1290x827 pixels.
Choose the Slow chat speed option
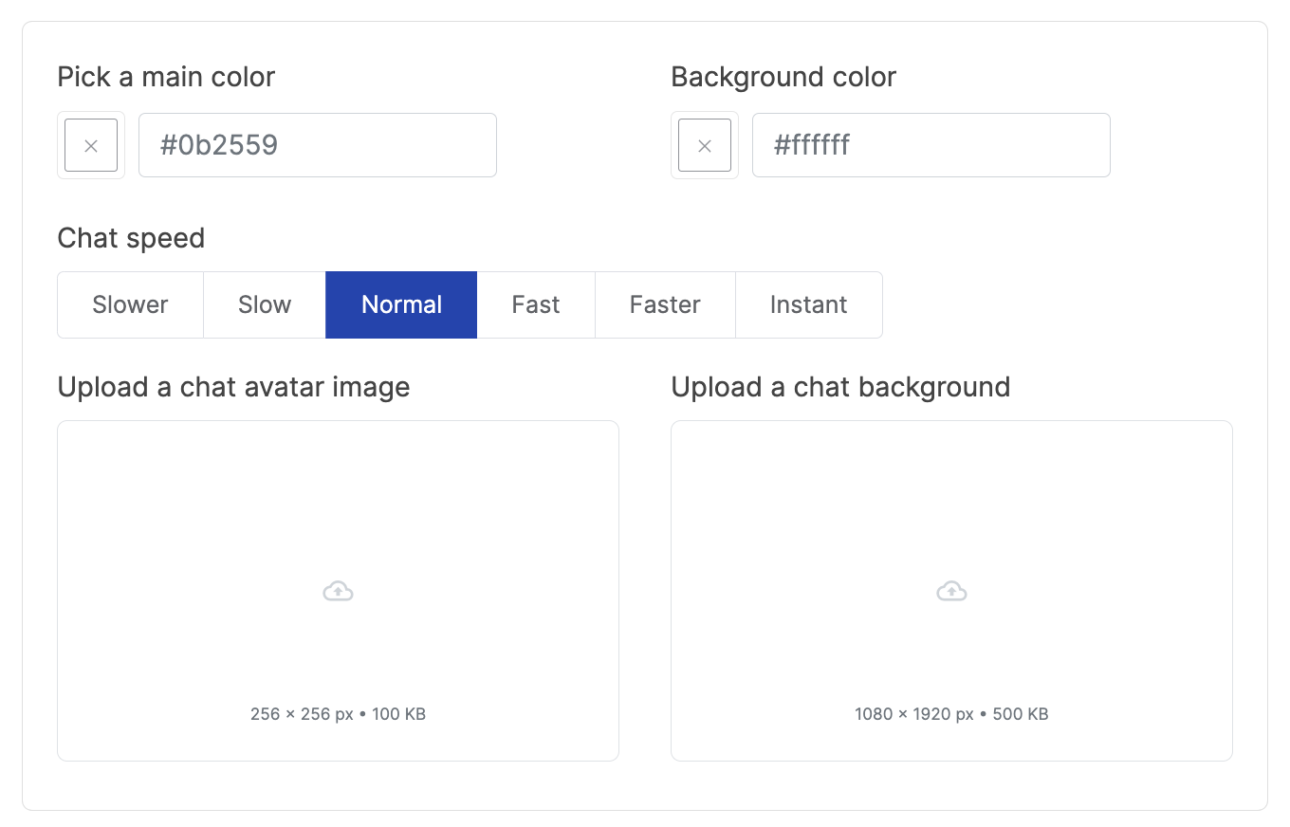(x=265, y=304)
